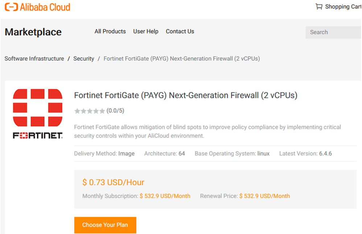Viewport: 362px width, 234px height.
Task: Navigate to Software Infrastructure breadcrumb
Action: click(34, 59)
